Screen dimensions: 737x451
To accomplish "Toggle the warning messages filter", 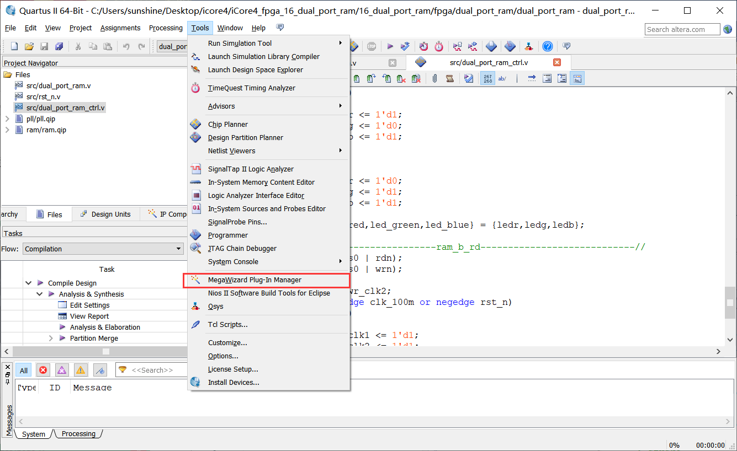I will coord(81,371).
